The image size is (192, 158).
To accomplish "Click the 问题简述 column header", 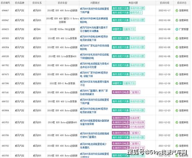I will (x=95, y=3).
